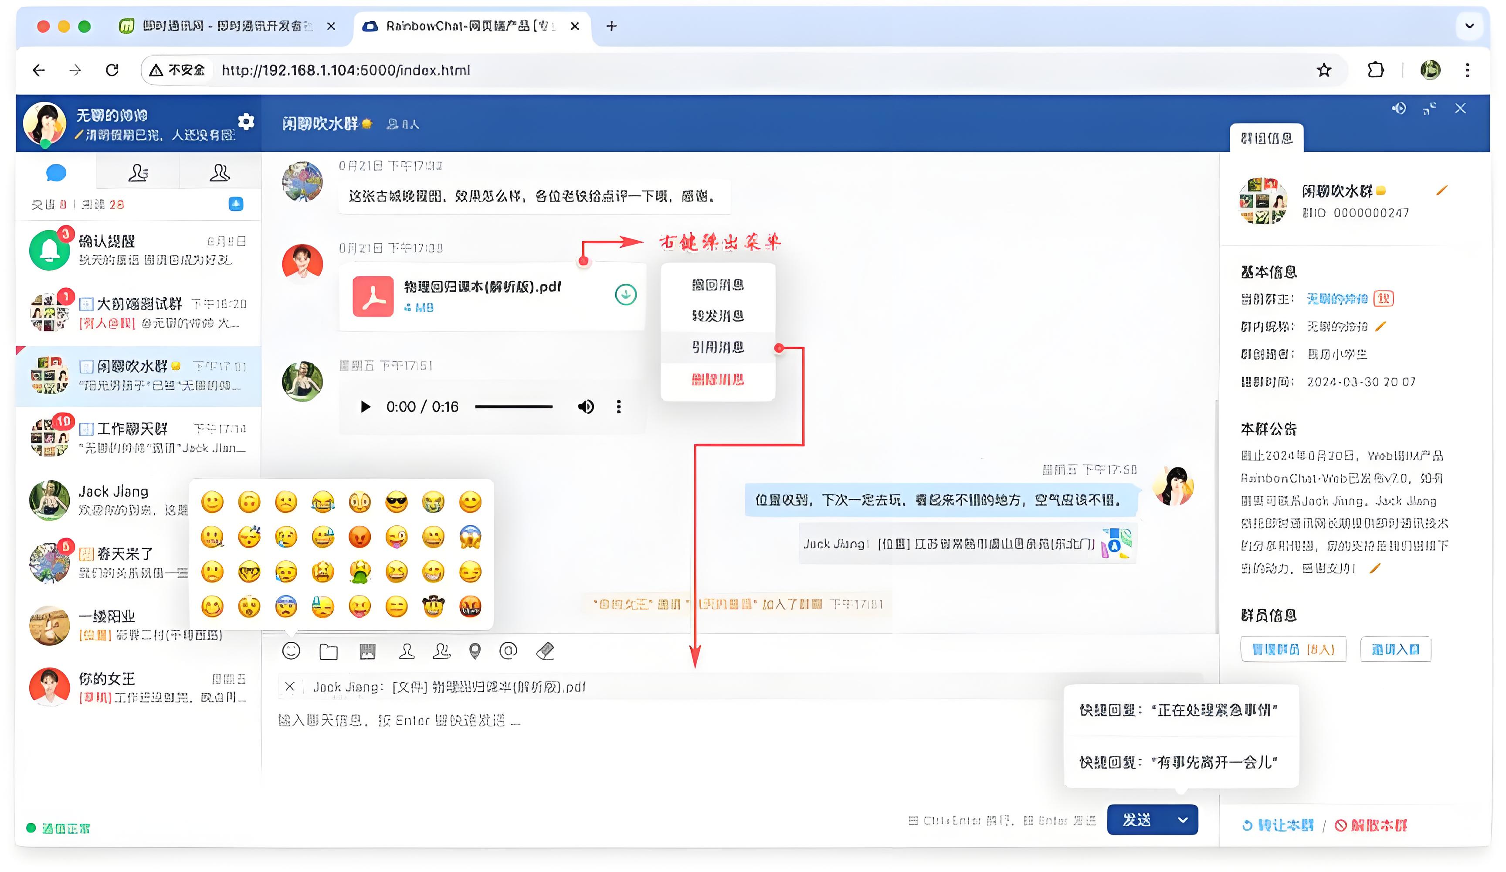The height and width of the screenshot is (872, 1506).
Task: Click the vomiting green face emoji
Action: point(360,572)
